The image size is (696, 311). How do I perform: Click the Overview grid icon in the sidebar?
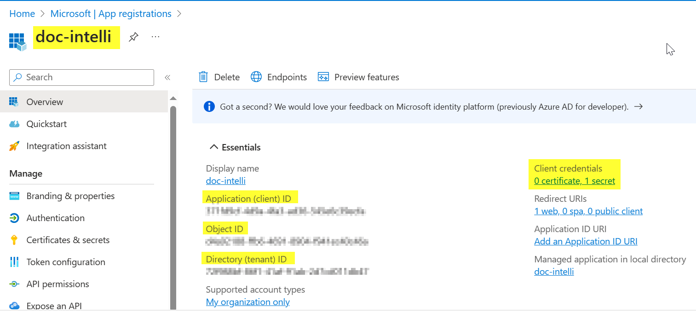14,102
